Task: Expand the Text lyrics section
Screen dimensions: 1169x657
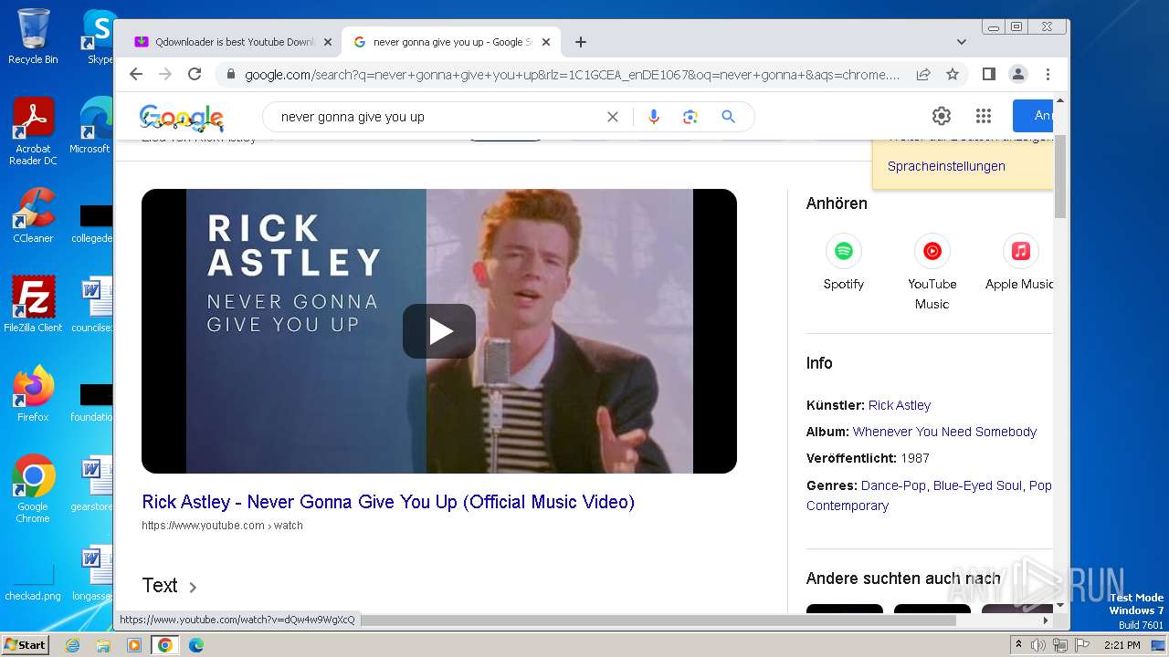Action: pyautogui.click(x=170, y=586)
